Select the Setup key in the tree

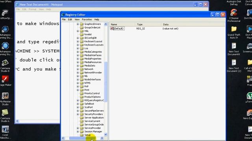[87, 135]
